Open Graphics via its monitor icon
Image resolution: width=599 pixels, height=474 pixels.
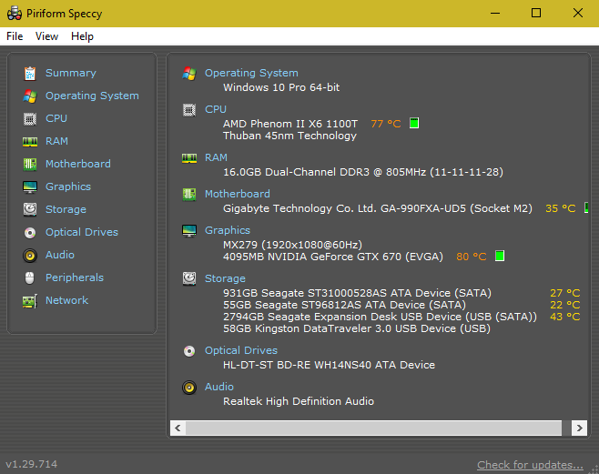click(x=30, y=187)
